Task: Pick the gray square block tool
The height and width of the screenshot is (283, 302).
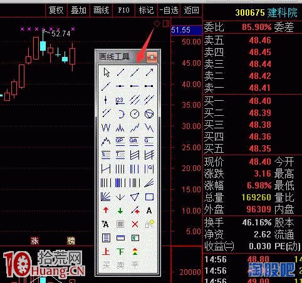Action: [x=120, y=224]
